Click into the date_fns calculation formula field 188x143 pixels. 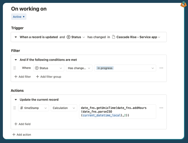(117, 112)
